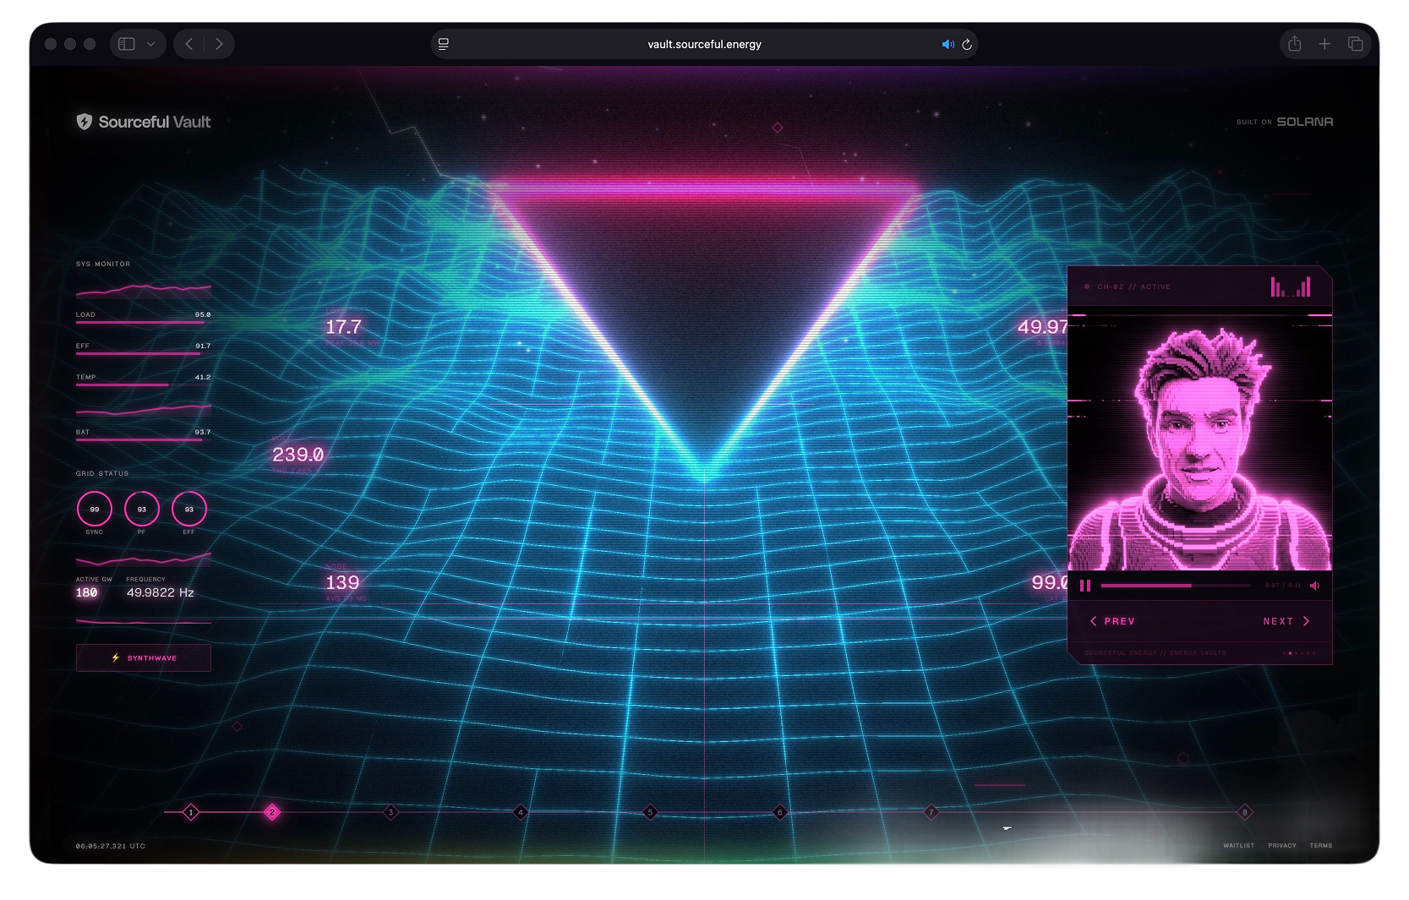
Task: Click the video playback progress bar
Action: (1175, 585)
